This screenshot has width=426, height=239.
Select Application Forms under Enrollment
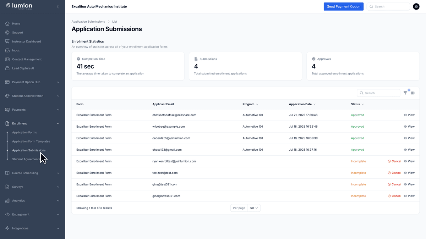(x=24, y=132)
